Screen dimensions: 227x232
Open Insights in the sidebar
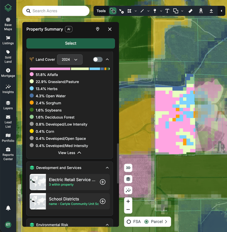[8, 89]
